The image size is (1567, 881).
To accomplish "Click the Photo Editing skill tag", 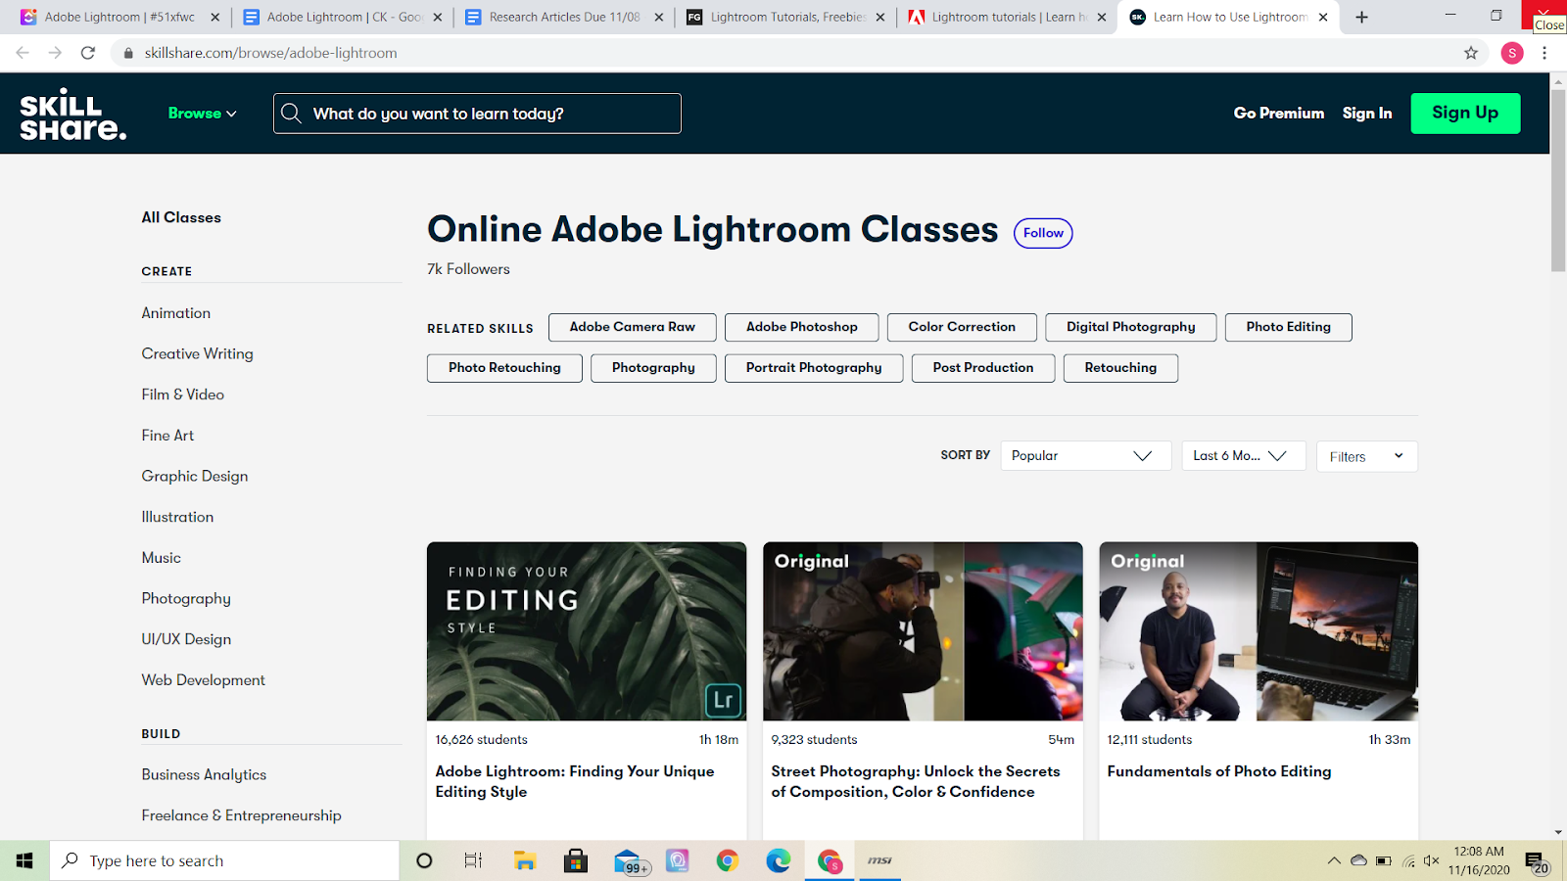I will pos(1289,327).
